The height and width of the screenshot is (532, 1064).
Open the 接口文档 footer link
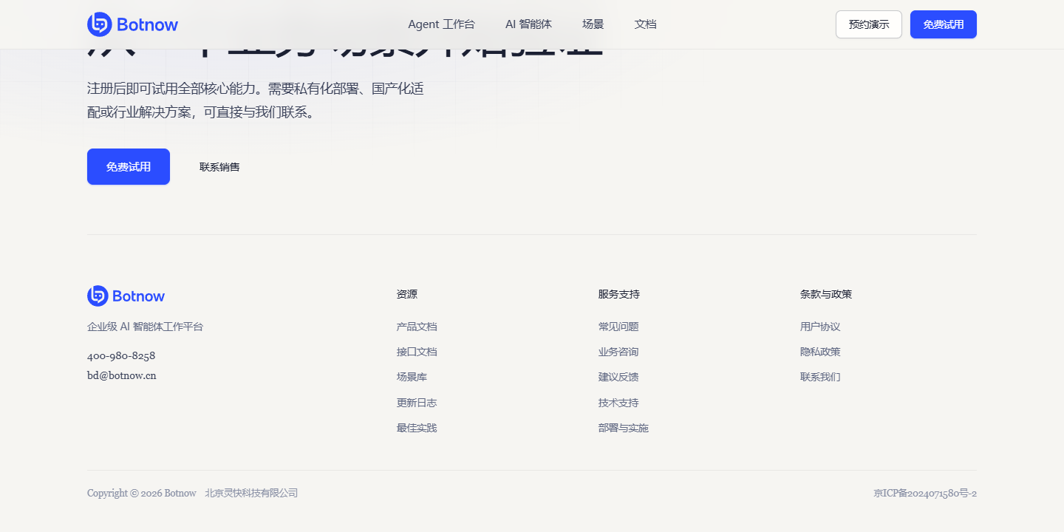pos(417,352)
